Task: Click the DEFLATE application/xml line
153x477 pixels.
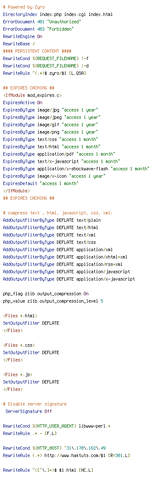Action: pyautogui.click(x=58, y=250)
